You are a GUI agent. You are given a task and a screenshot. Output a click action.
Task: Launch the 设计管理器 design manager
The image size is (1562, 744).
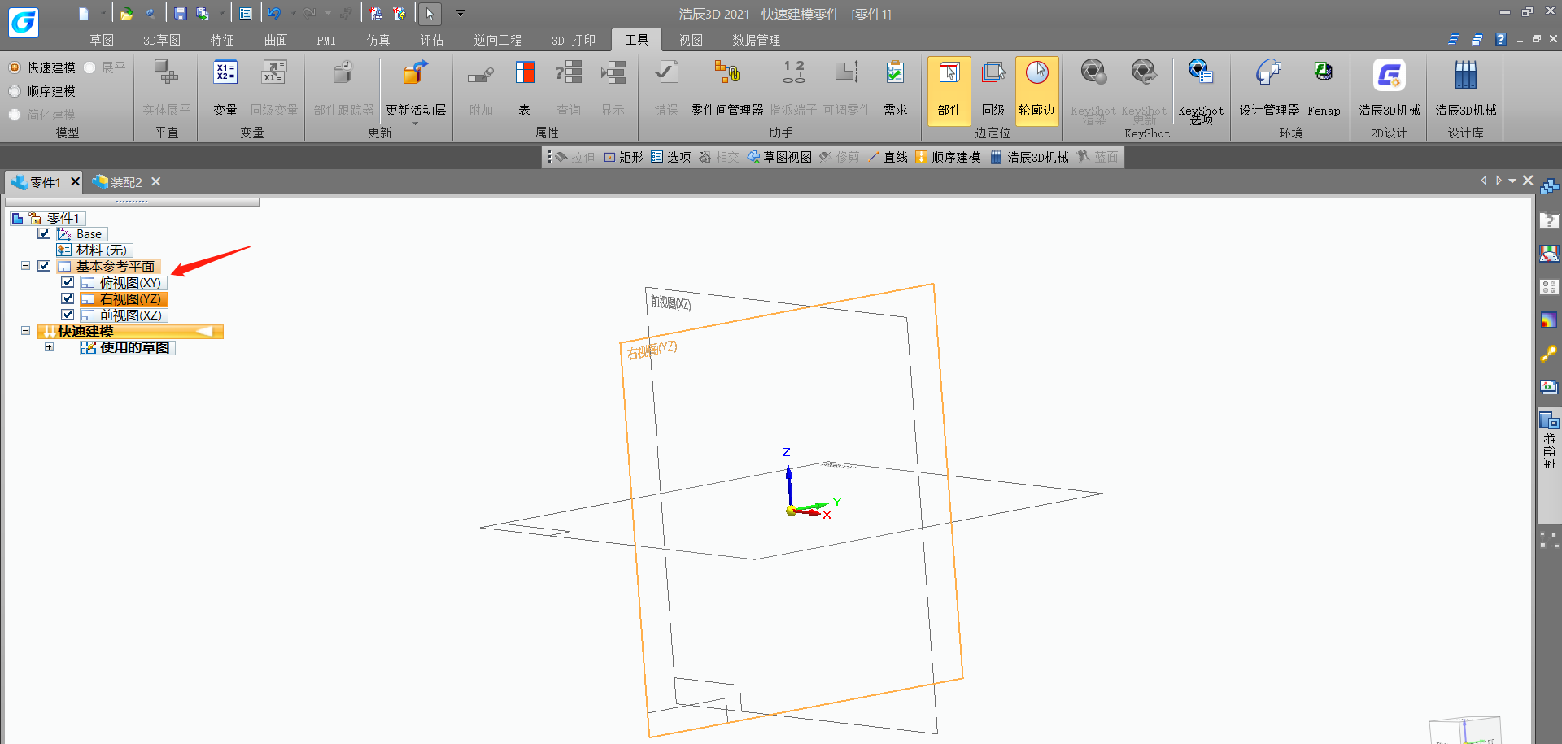tap(1269, 88)
